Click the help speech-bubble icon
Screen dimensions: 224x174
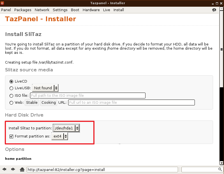pyautogui.click(x=214, y=10)
